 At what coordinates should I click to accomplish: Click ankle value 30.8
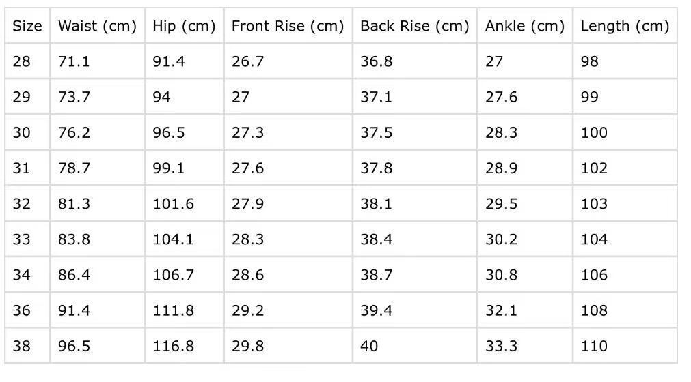pyautogui.click(x=501, y=275)
